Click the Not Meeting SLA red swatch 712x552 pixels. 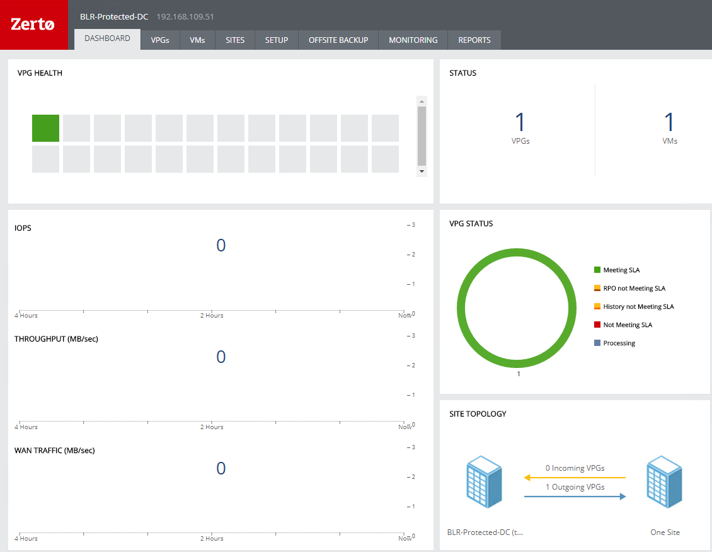pyautogui.click(x=597, y=325)
